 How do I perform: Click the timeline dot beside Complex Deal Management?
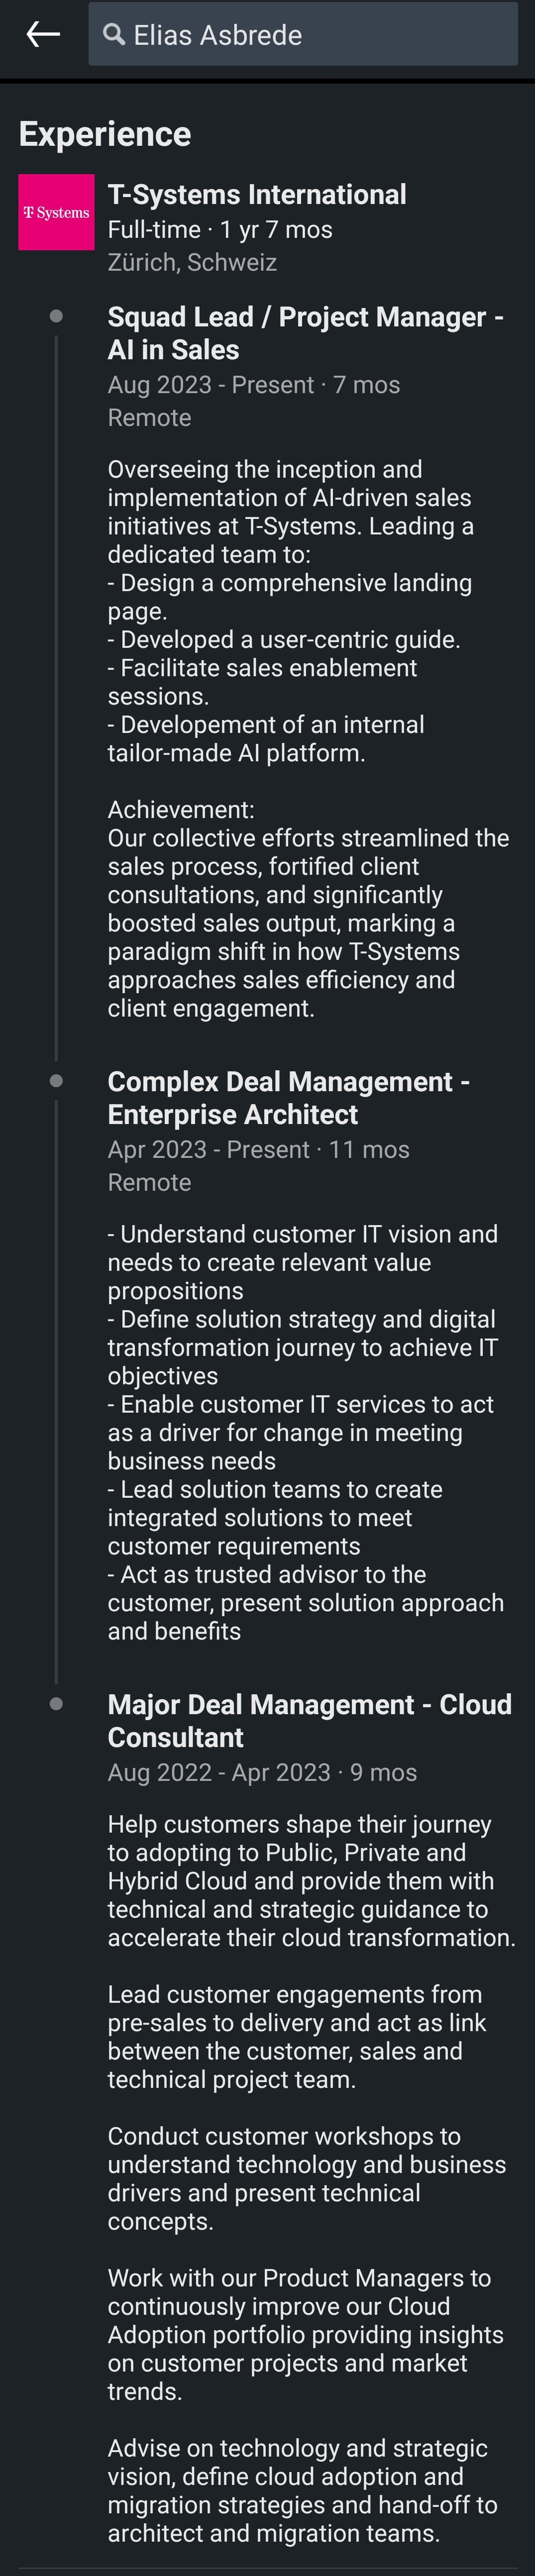tap(56, 1081)
